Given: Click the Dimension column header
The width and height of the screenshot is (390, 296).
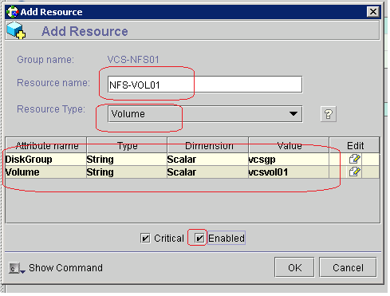Looking at the screenshot, I should click(x=208, y=145).
